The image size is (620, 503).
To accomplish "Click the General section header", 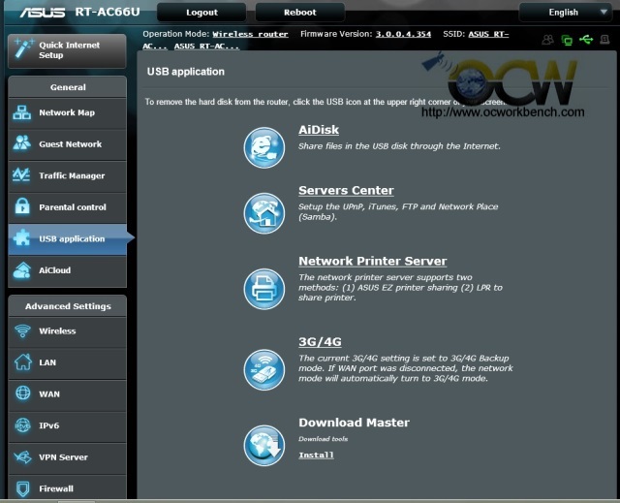I will (x=68, y=87).
